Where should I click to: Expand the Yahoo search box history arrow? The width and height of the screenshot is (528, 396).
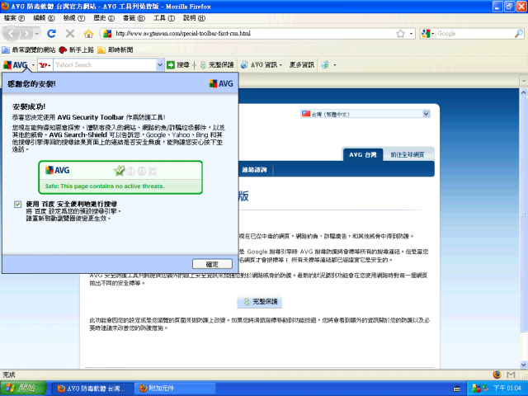(160, 65)
